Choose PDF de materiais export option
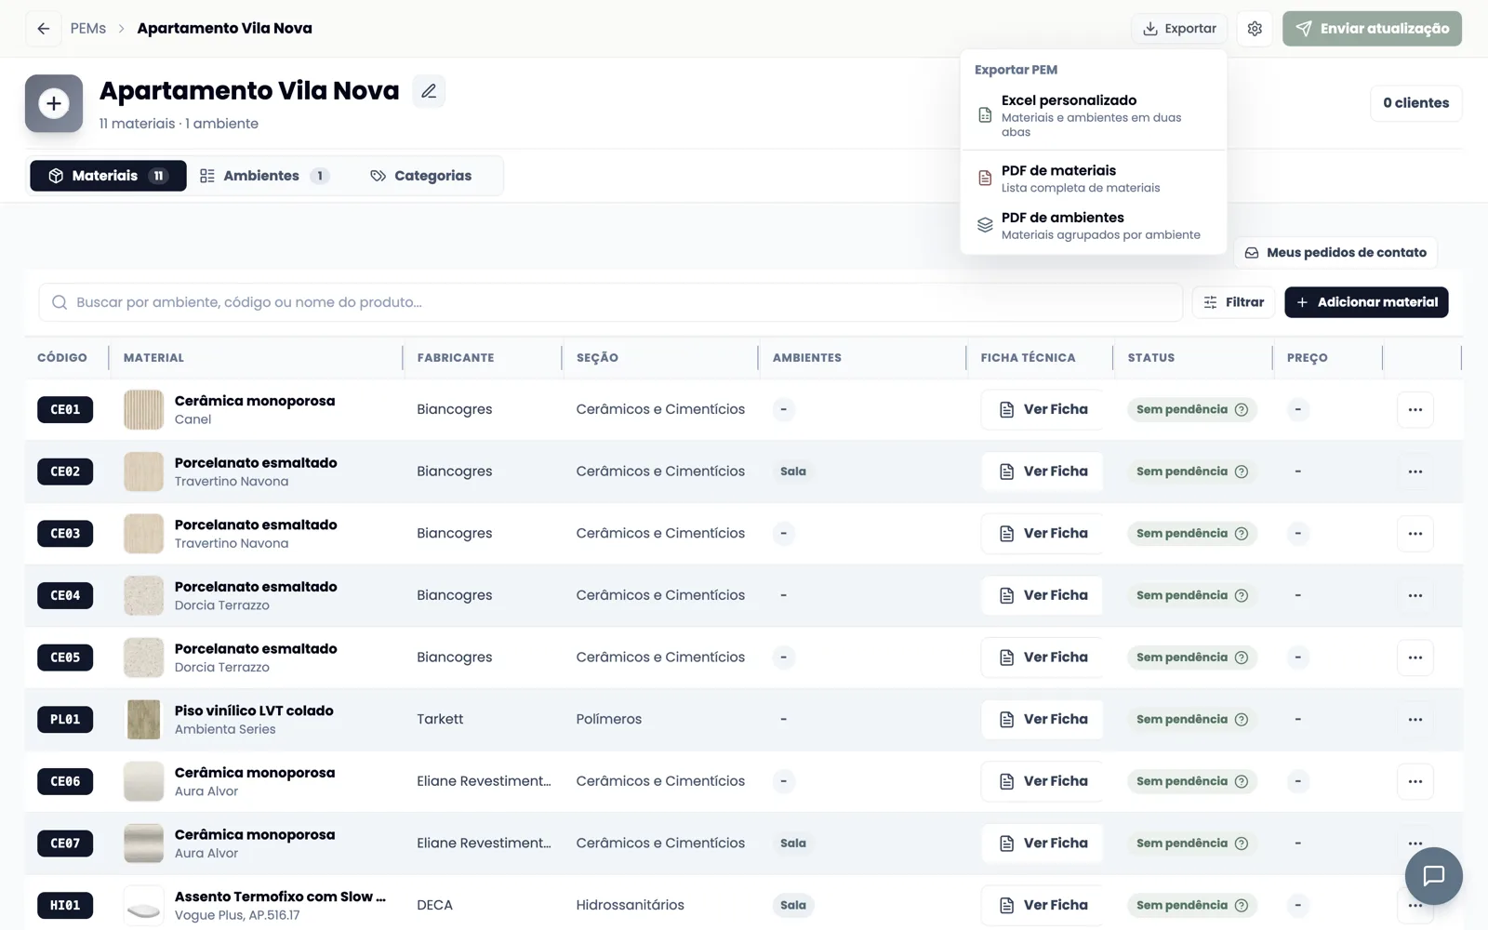Image resolution: width=1488 pixels, height=930 pixels. (x=1094, y=179)
